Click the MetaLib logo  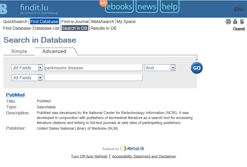tap(132, 148)
